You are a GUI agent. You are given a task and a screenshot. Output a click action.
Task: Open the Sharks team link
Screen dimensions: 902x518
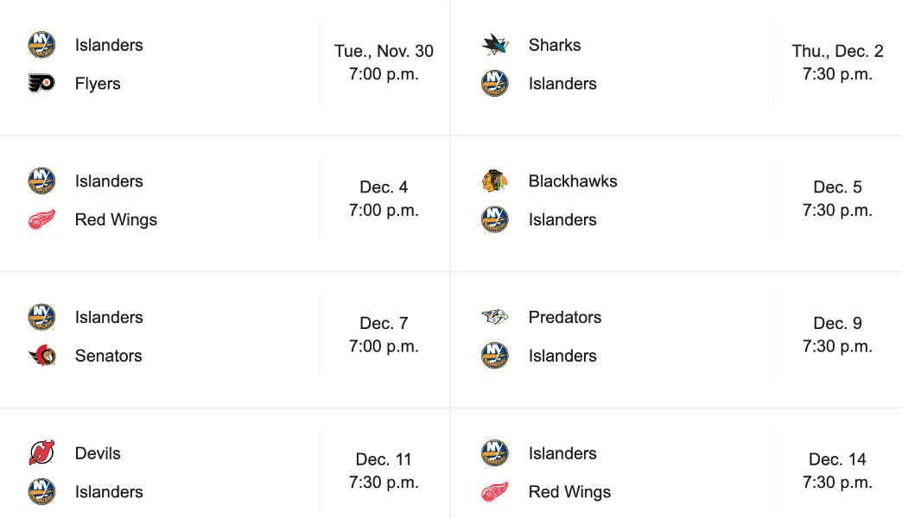pyautogui.click(x=555, y=45)
